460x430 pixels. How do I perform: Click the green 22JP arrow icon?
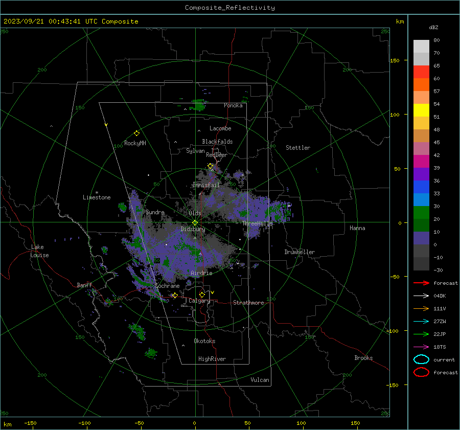[x=421, y=334]
